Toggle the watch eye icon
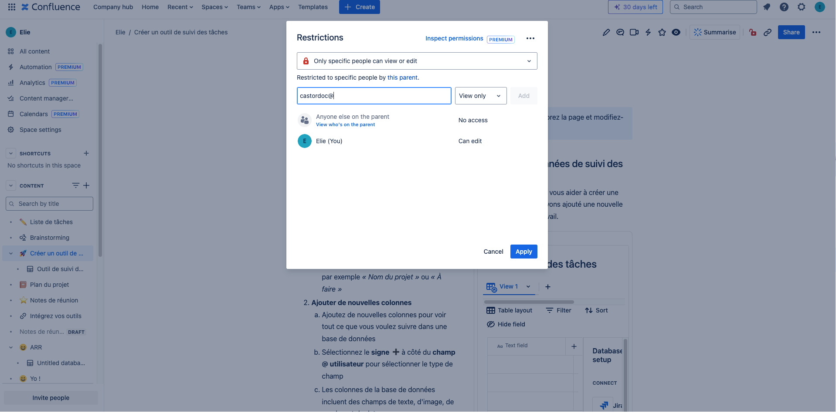The width and height of the screenshot is (836, 413). point(676,32)
